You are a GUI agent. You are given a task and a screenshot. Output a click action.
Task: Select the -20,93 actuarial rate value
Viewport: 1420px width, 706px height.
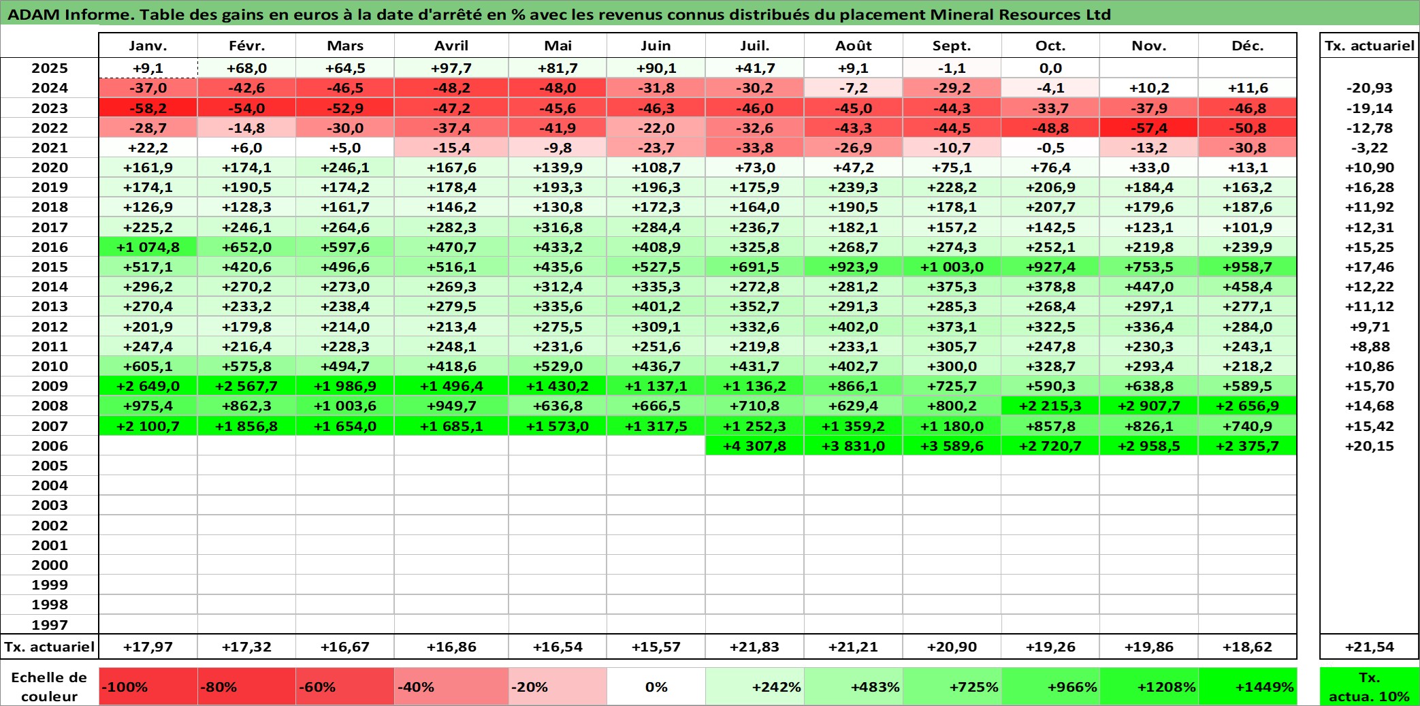point(1369,88)
